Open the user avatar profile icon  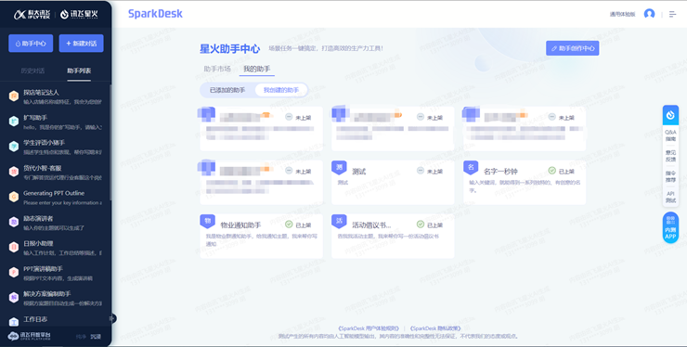coord(649,14)
